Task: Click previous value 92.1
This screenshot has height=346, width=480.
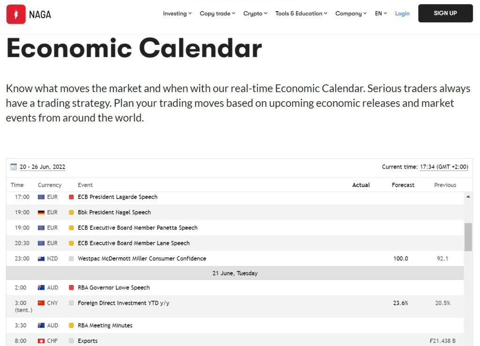Action: (442, 258)
